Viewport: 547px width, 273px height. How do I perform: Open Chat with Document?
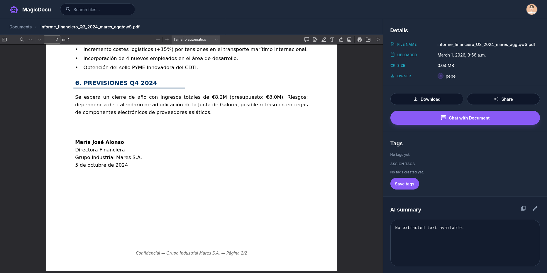point(465,118)
